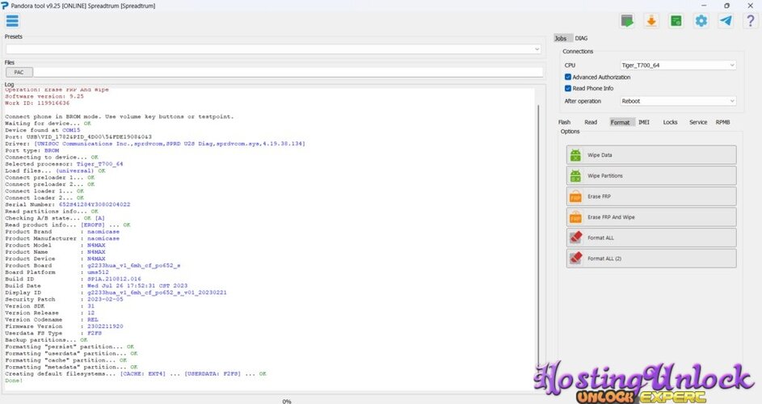Click the Userdata FS Type F2FS value
The image size is (762, 404).
pos(95,333)
